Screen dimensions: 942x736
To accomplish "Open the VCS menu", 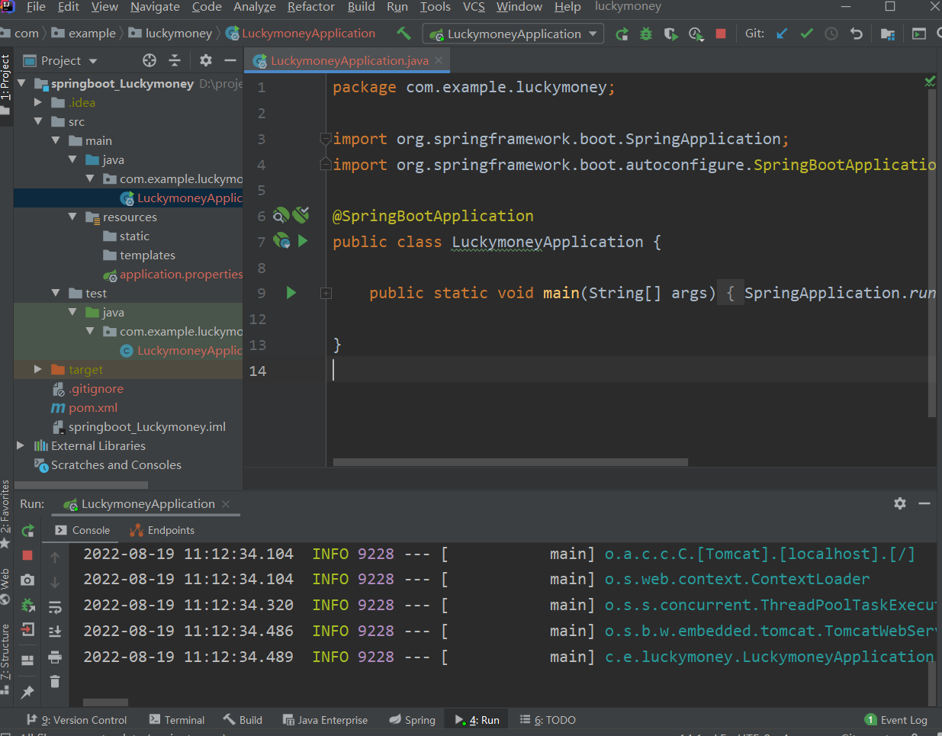I will tap(474, 7).
